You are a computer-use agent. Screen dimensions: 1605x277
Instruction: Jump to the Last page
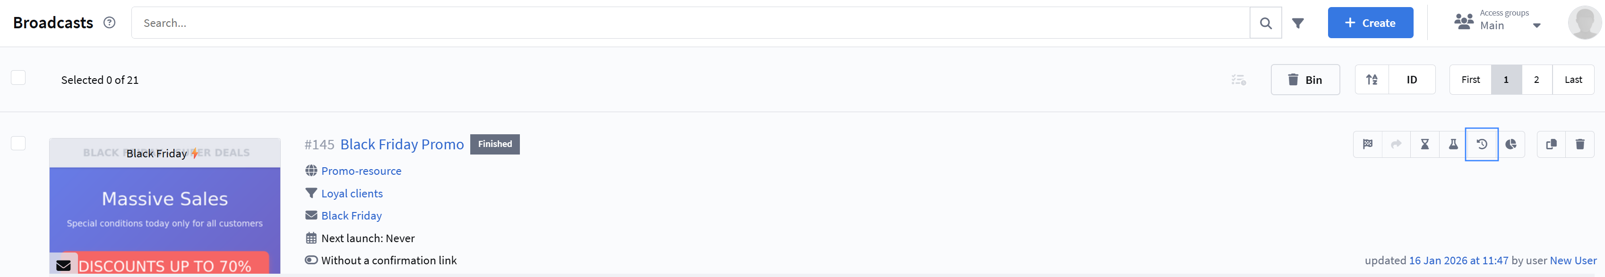point(1573,80)
